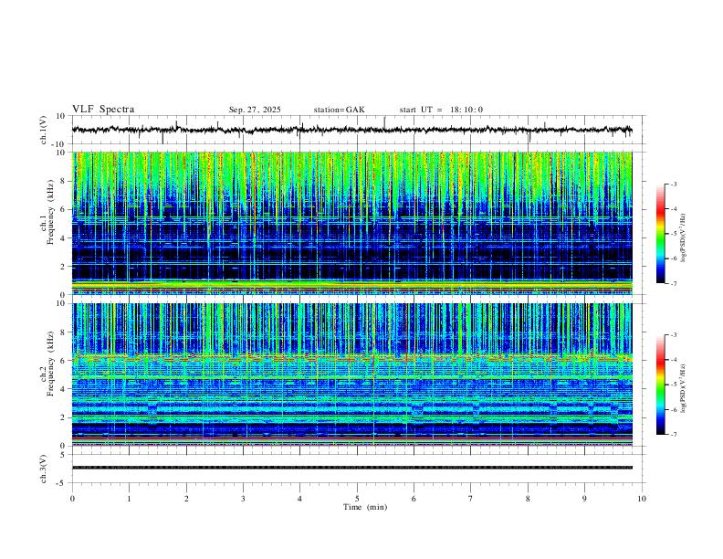
Task: Click the "start UT = 18:10:0" text
Action: [441, 110]
